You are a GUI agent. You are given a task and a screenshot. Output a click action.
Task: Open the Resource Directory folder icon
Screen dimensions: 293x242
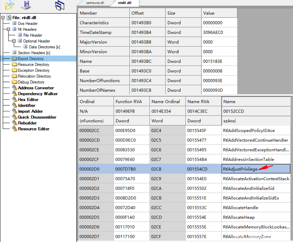[14, 64]
